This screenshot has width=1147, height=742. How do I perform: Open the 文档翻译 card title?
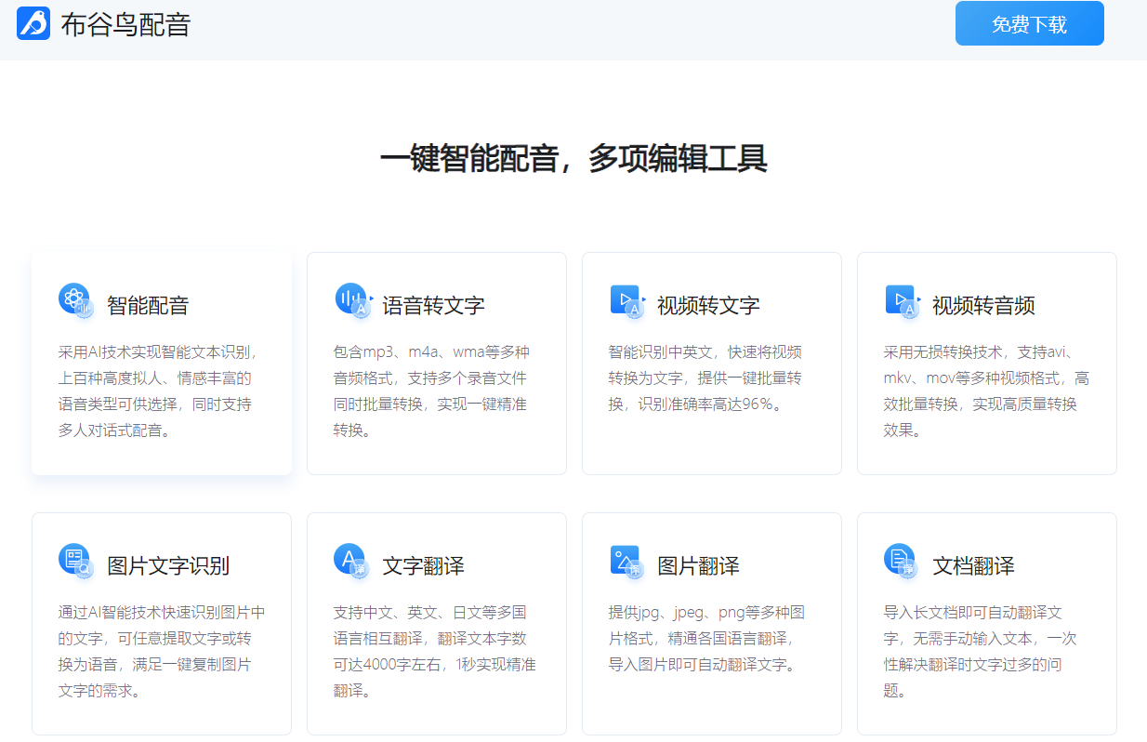973,565
